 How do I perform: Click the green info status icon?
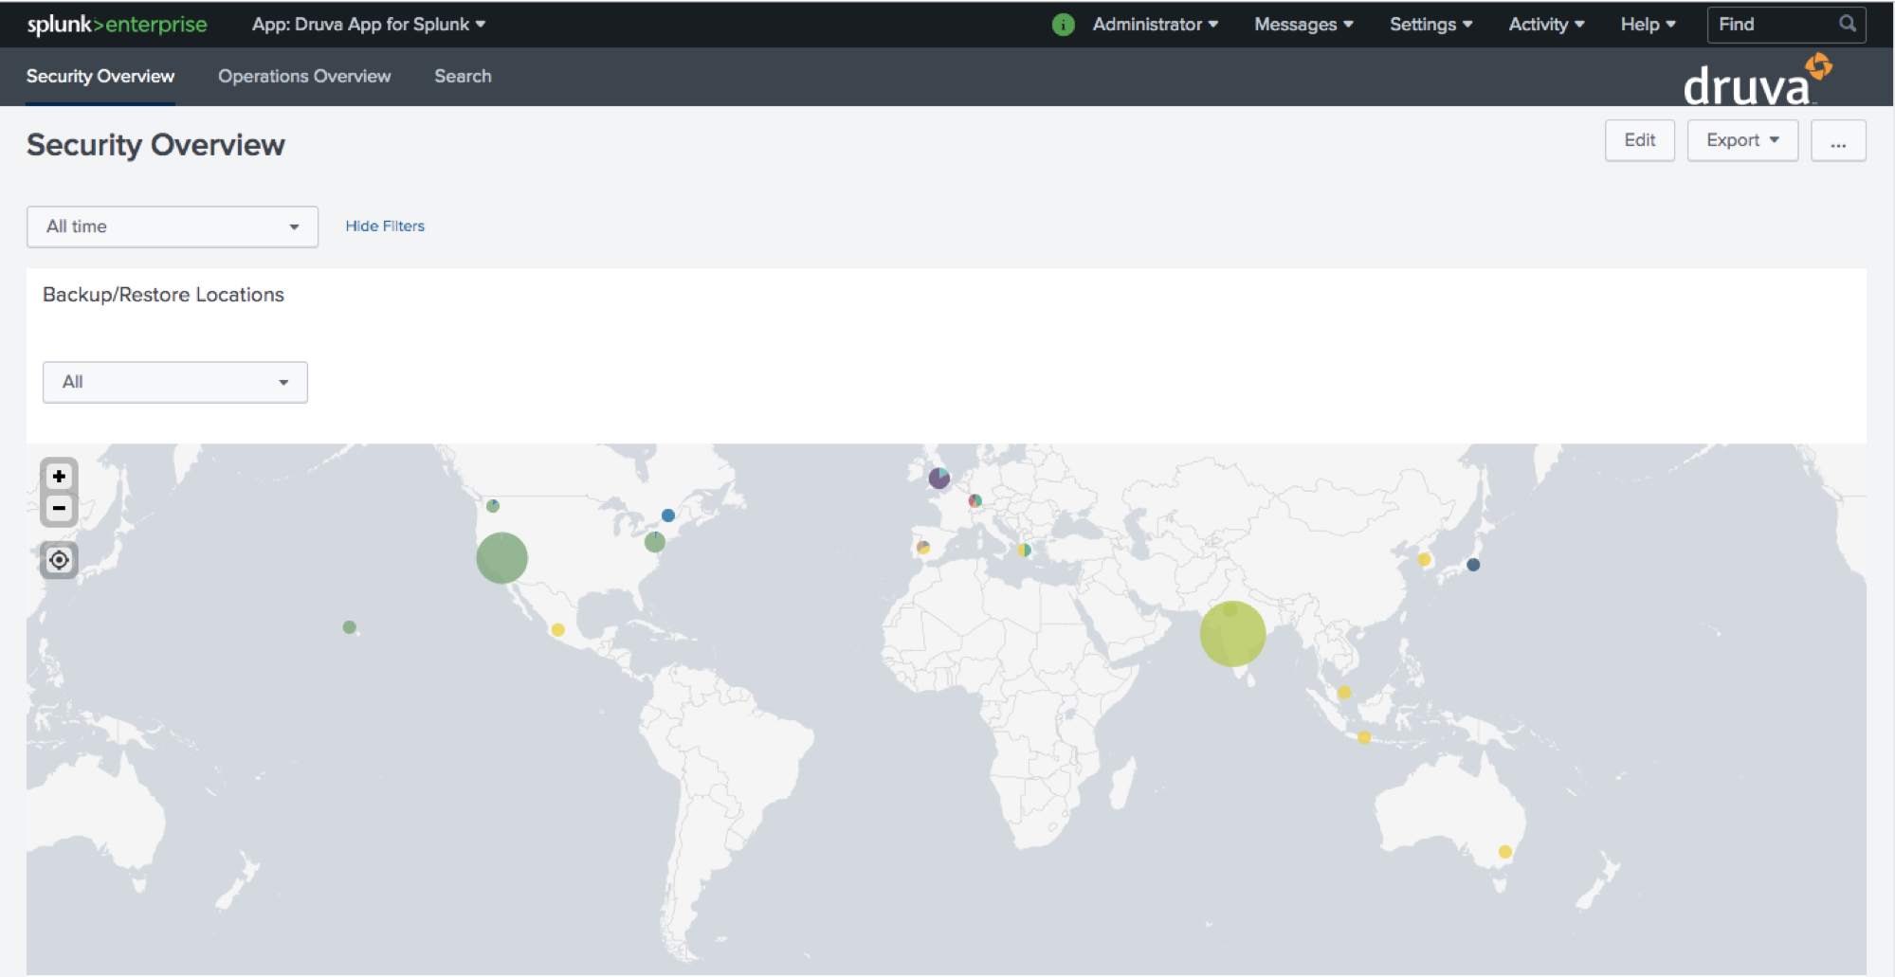[x=1064, y=25]
